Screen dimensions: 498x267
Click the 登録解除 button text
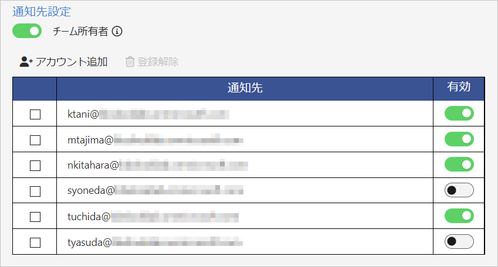point(158,61)
